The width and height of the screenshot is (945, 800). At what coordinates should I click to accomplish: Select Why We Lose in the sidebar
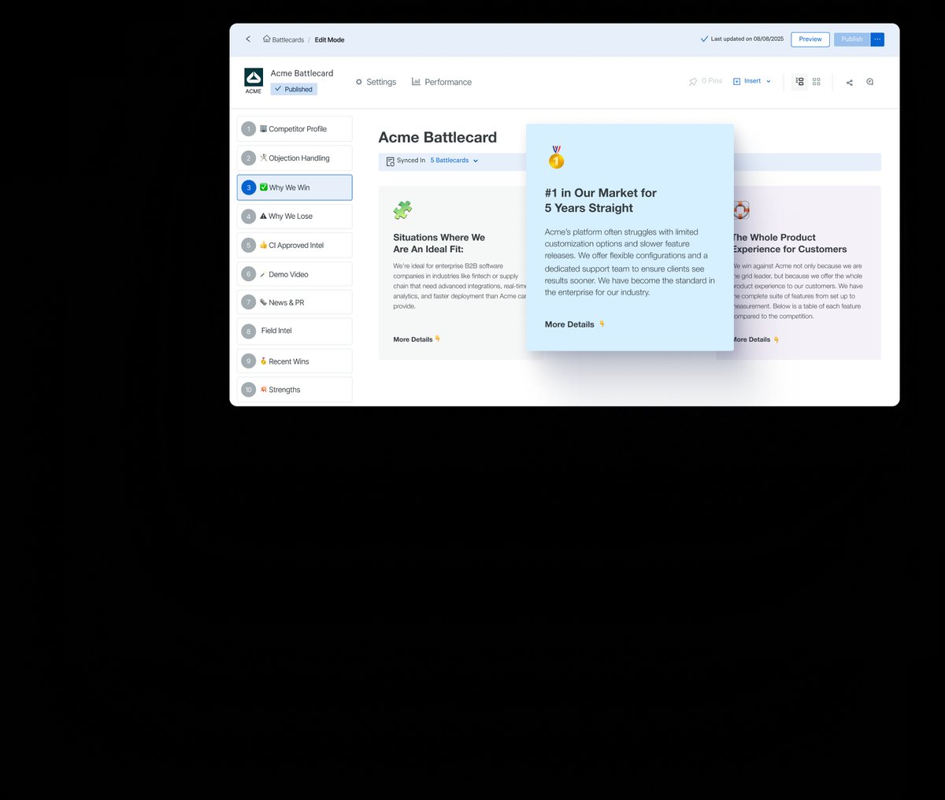(x=294, y=216)
